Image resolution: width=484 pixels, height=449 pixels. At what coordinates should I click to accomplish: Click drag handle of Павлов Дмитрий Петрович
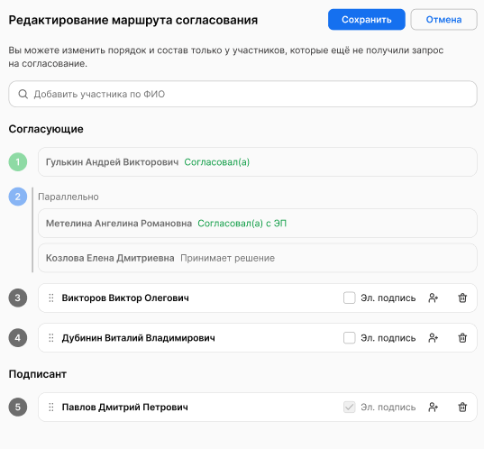pos(51,407)
